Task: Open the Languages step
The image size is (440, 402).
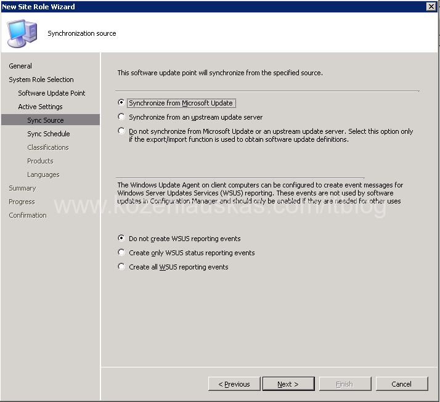Action: point(43,174)
